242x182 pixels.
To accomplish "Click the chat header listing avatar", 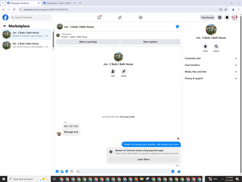I will [60, 27].
